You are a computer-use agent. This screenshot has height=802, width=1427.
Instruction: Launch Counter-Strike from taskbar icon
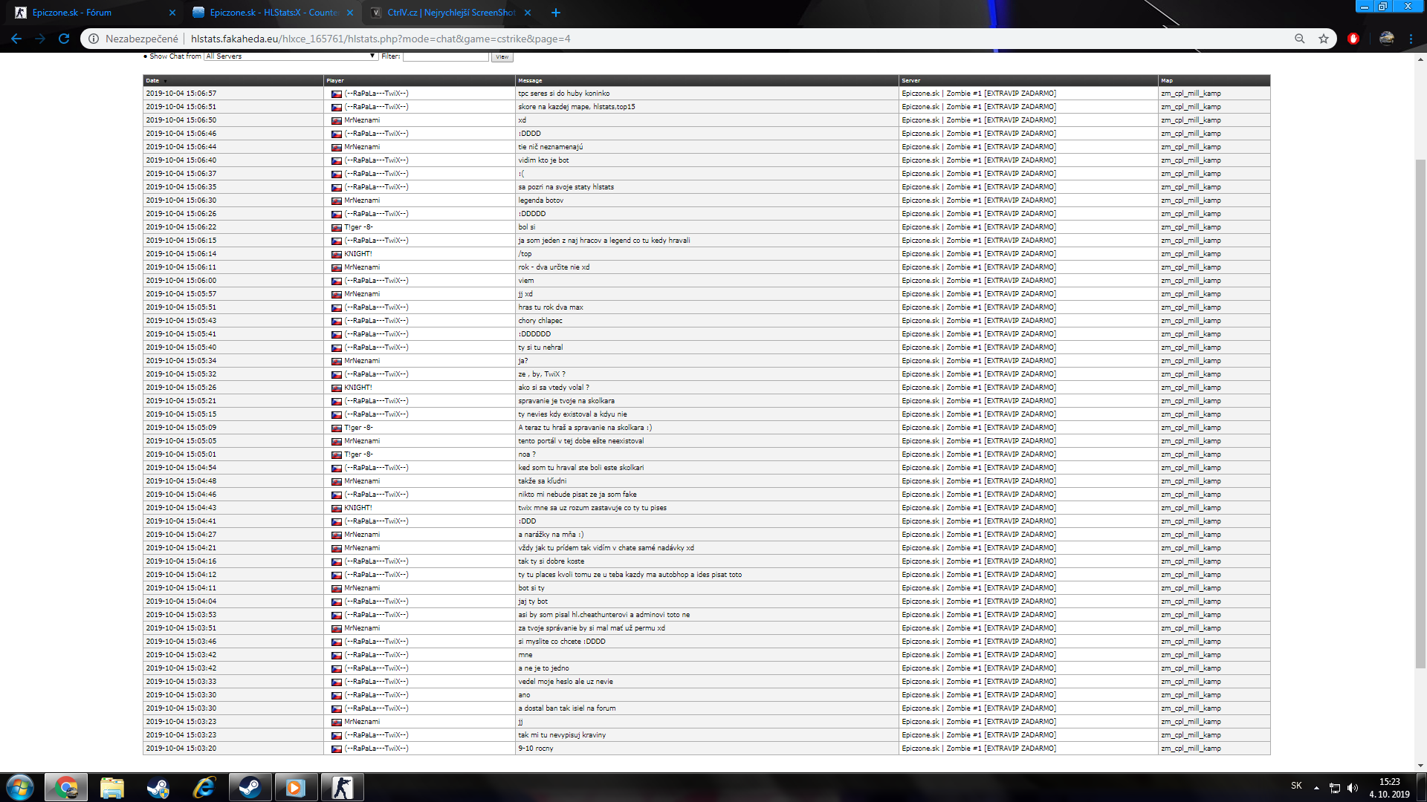coord(342,787)
